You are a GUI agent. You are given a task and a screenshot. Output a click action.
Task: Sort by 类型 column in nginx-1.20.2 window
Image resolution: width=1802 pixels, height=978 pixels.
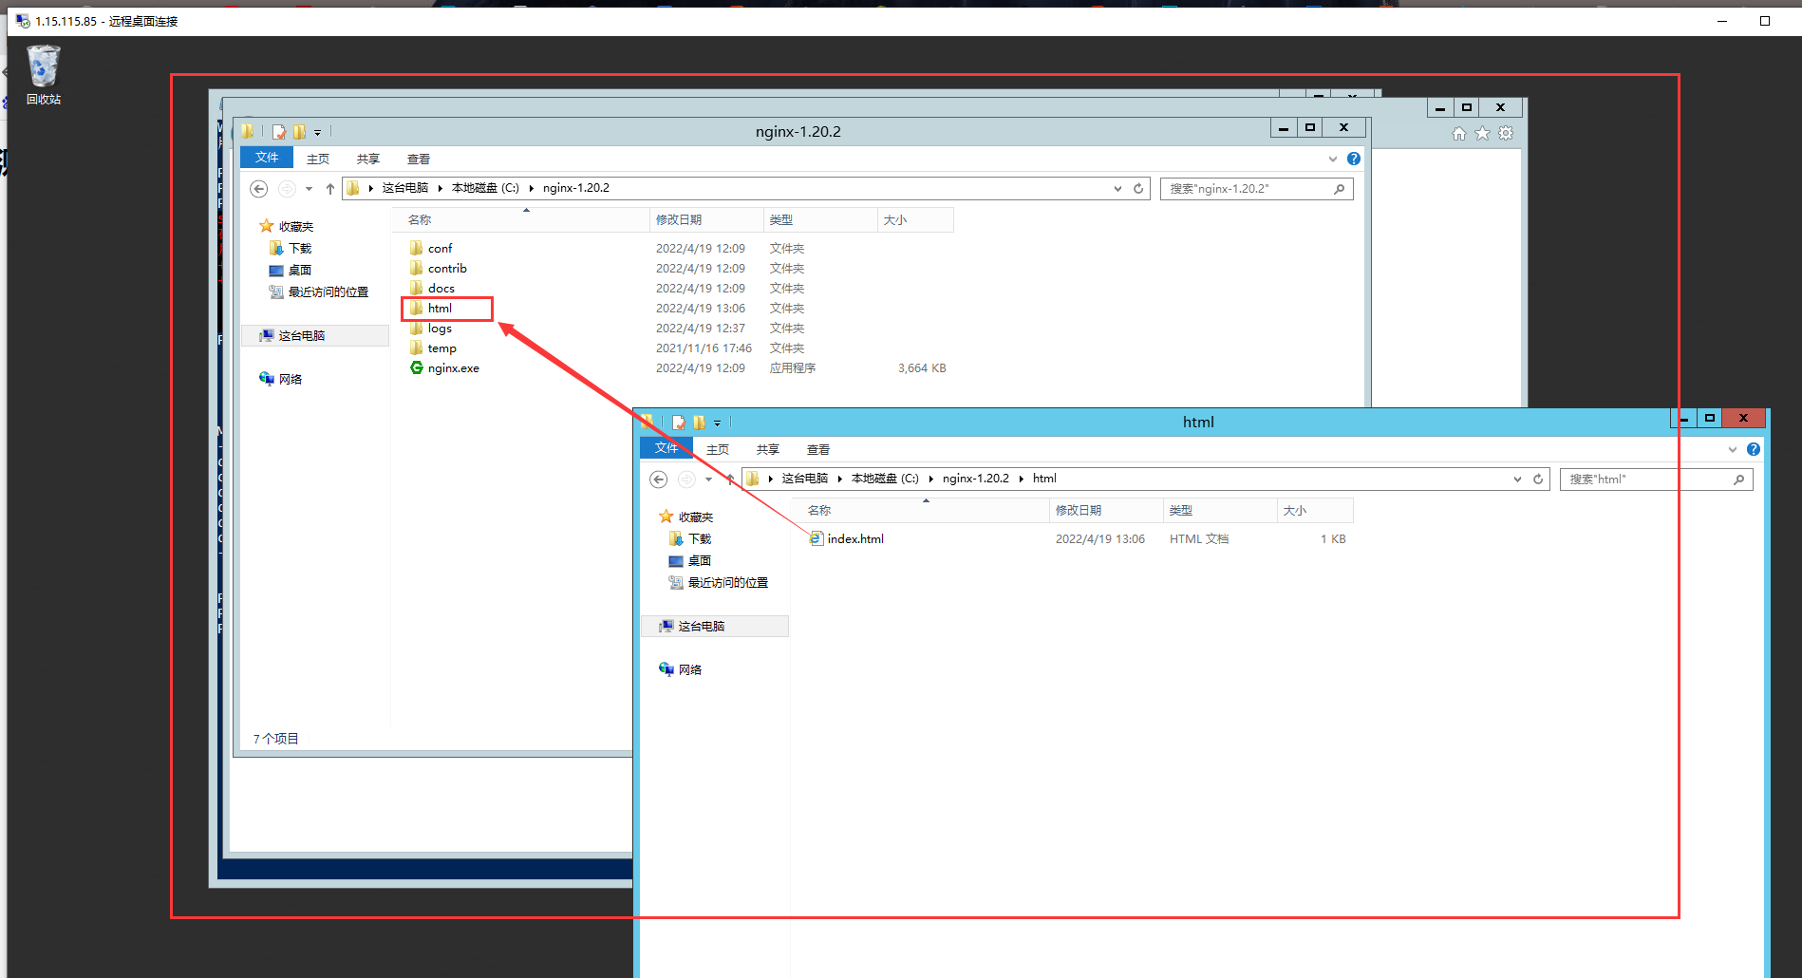tap(820, 219)
